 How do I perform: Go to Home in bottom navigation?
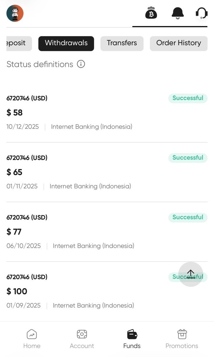click(32, 339)
